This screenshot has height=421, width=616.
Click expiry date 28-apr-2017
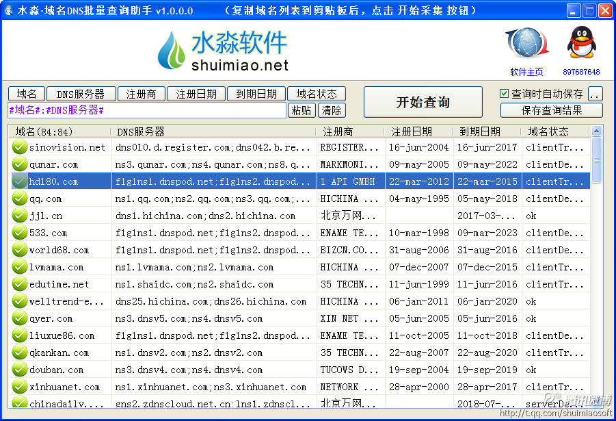click(487, 387)
